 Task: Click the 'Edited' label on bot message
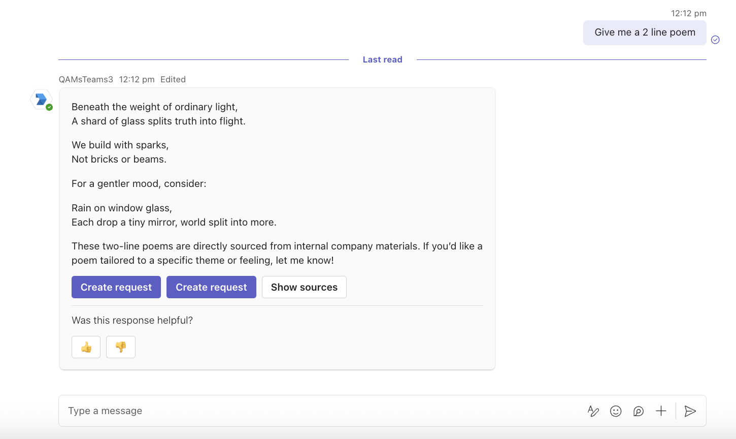coord(173,79)
